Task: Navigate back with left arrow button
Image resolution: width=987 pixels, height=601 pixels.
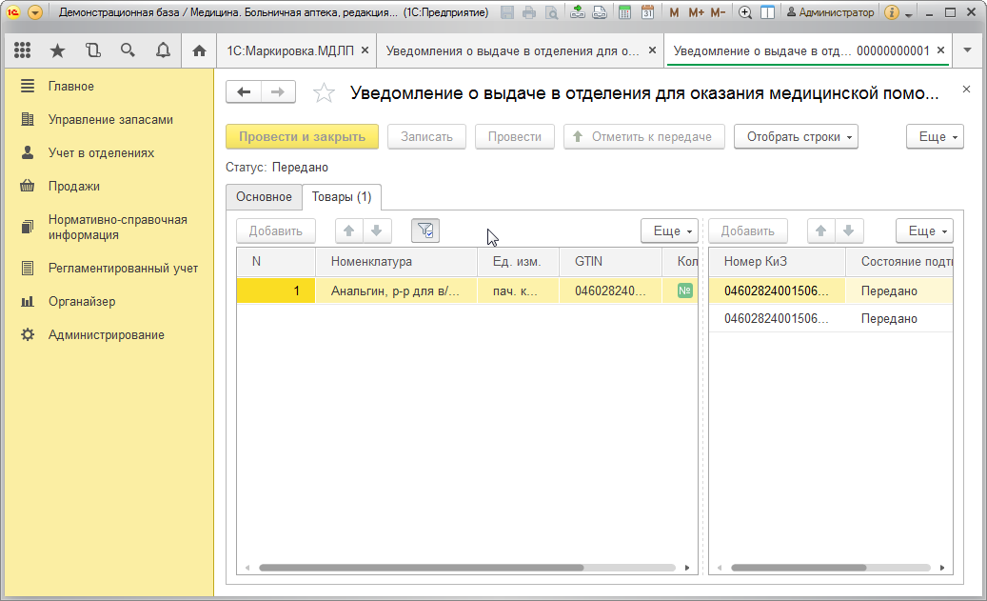Action: point(244,92)
